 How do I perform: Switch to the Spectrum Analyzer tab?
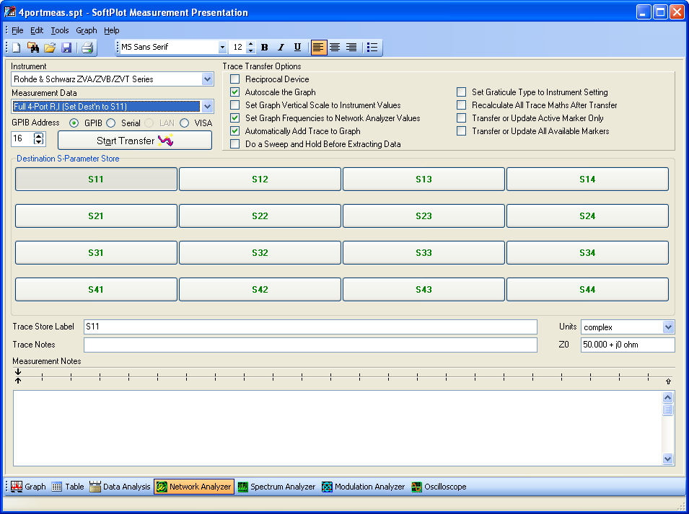[276, 487]
